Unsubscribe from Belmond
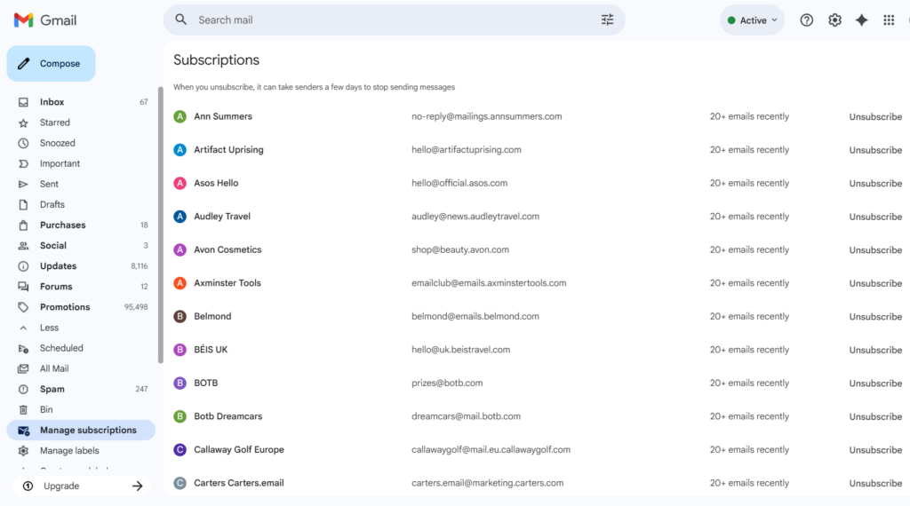Screen dimensions: 910x506 pos(875,316)
